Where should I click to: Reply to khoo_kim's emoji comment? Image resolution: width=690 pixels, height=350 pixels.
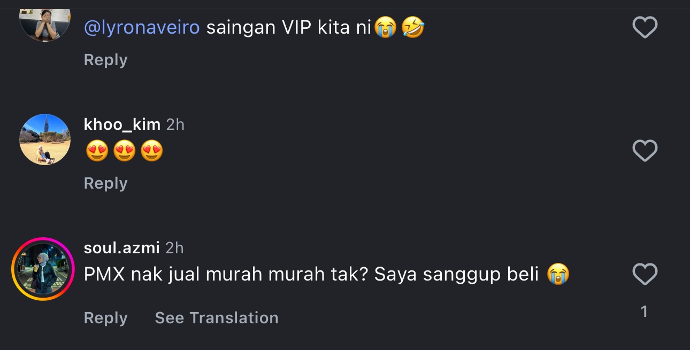click(x=105, y=183)
